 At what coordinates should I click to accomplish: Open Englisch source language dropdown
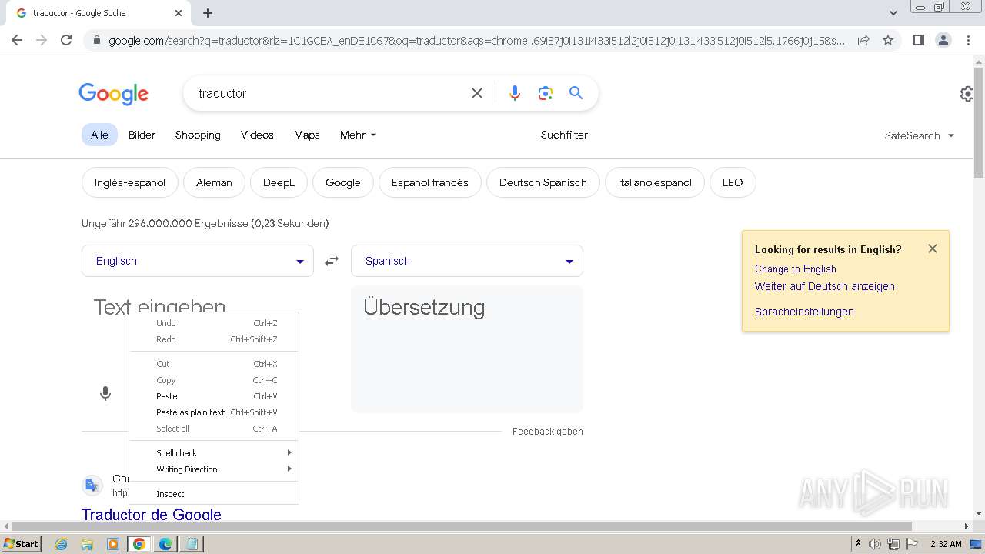coord(198,261)
